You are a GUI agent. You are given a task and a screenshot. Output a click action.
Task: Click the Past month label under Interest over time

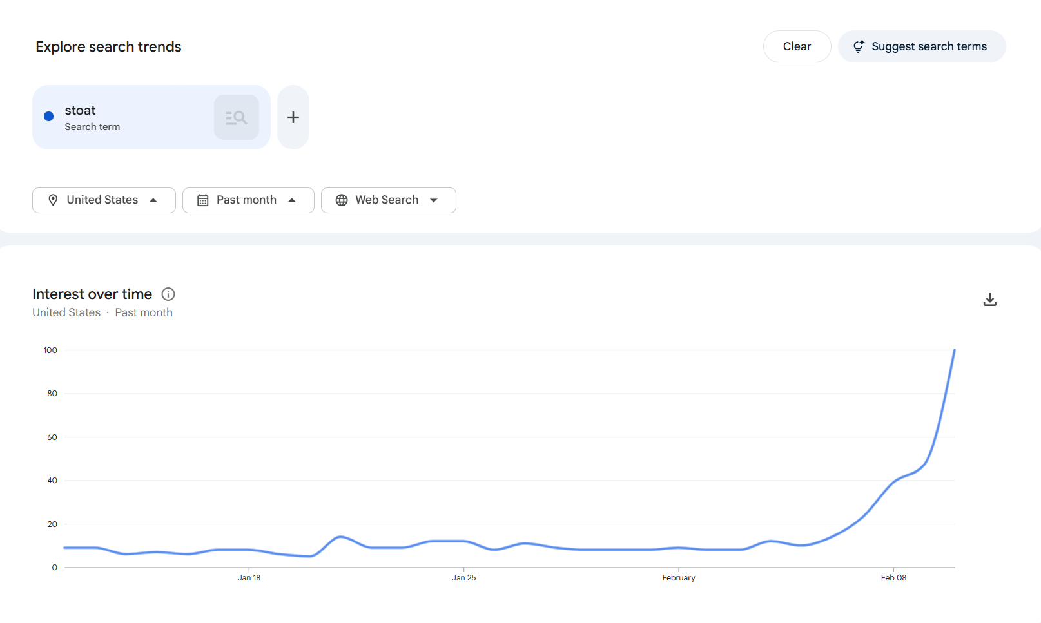[x=143, y=312]
